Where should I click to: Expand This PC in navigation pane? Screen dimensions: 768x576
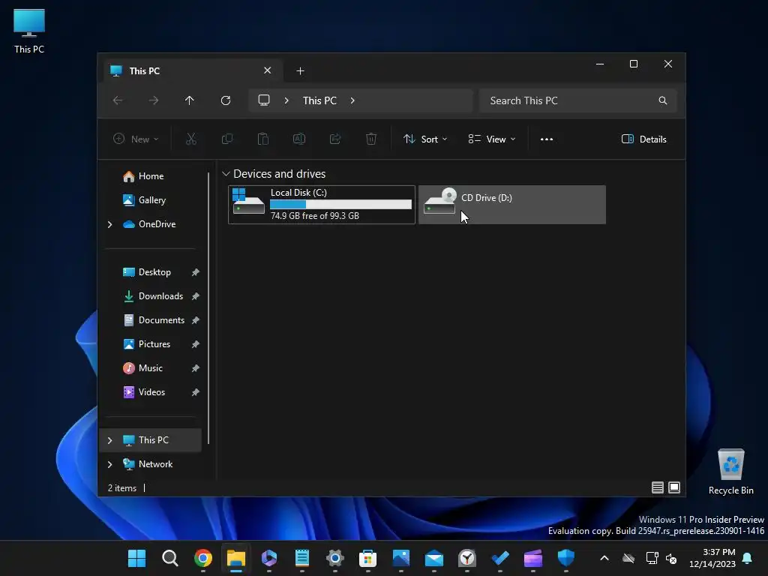109,440
